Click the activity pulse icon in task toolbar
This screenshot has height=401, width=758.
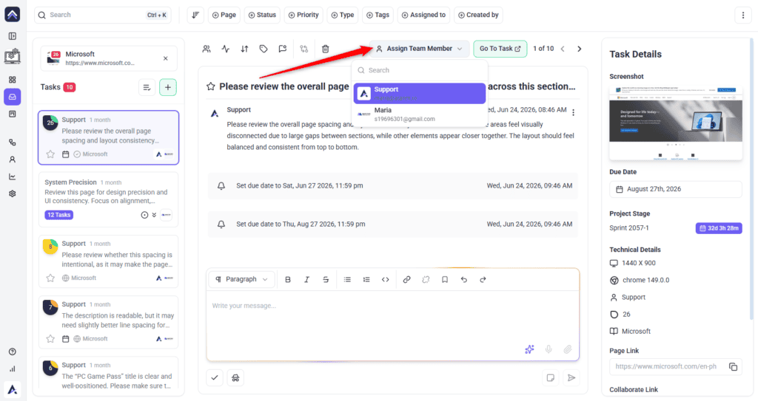(x=225, y=49)
